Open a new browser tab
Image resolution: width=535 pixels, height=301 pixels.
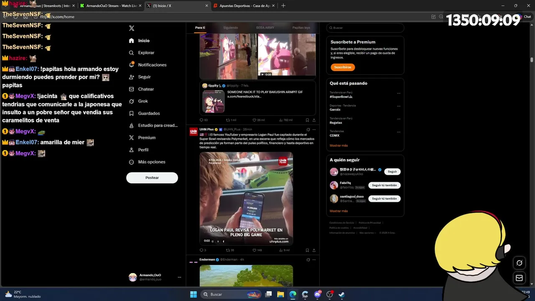(x=283, y=5)
